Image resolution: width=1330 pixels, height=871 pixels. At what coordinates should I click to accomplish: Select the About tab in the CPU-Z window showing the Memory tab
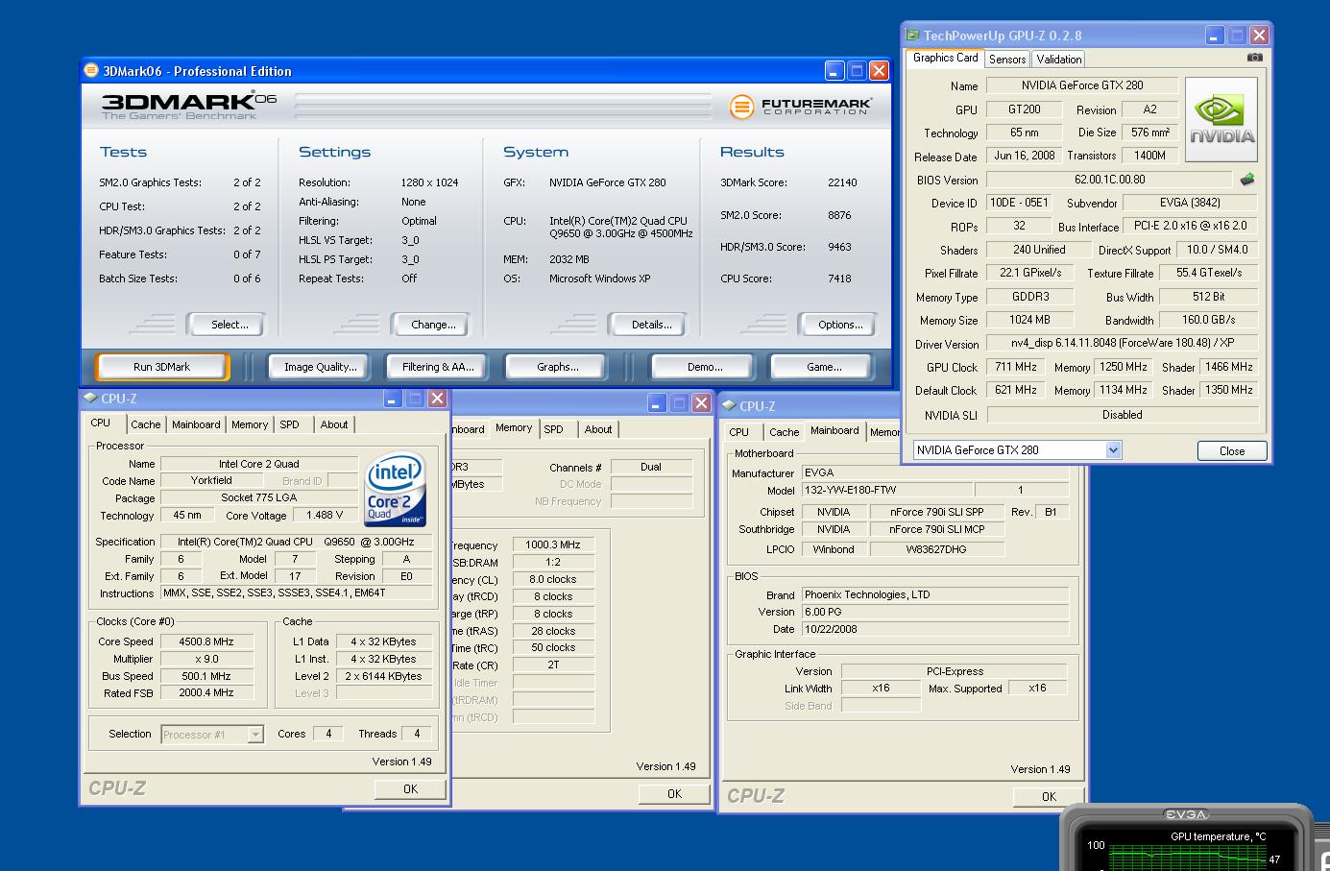pos(598,429)
